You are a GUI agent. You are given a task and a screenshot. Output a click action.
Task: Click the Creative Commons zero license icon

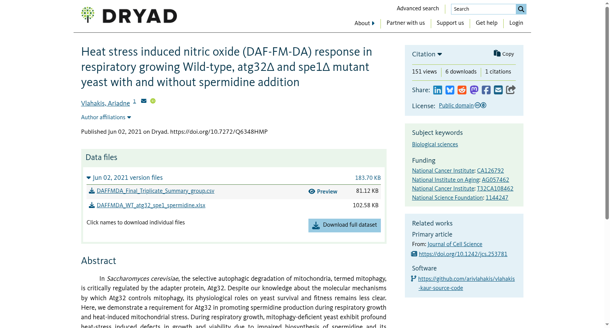480,106
